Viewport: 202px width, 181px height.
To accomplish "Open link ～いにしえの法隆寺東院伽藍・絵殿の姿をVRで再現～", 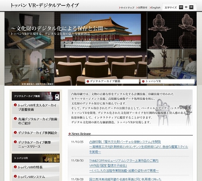I will tap(124, 171).
